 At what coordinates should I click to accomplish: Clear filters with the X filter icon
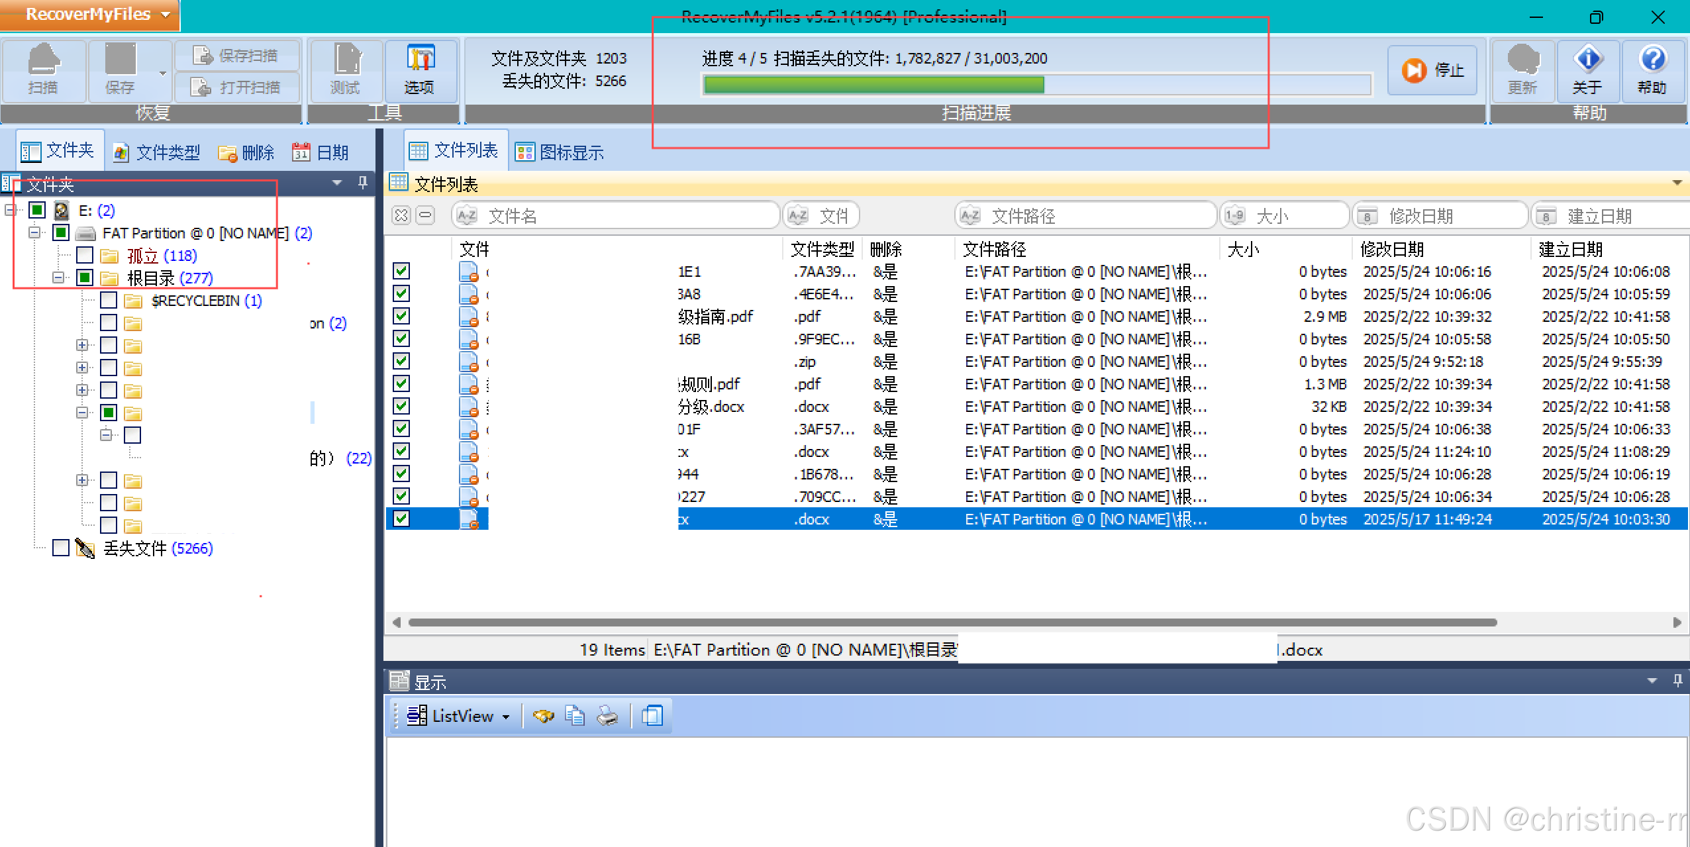click(x=401, y=215)
